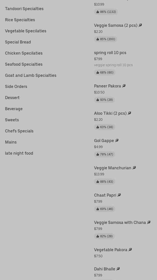Jump to the Seafood Specialties category

point(24,64)
